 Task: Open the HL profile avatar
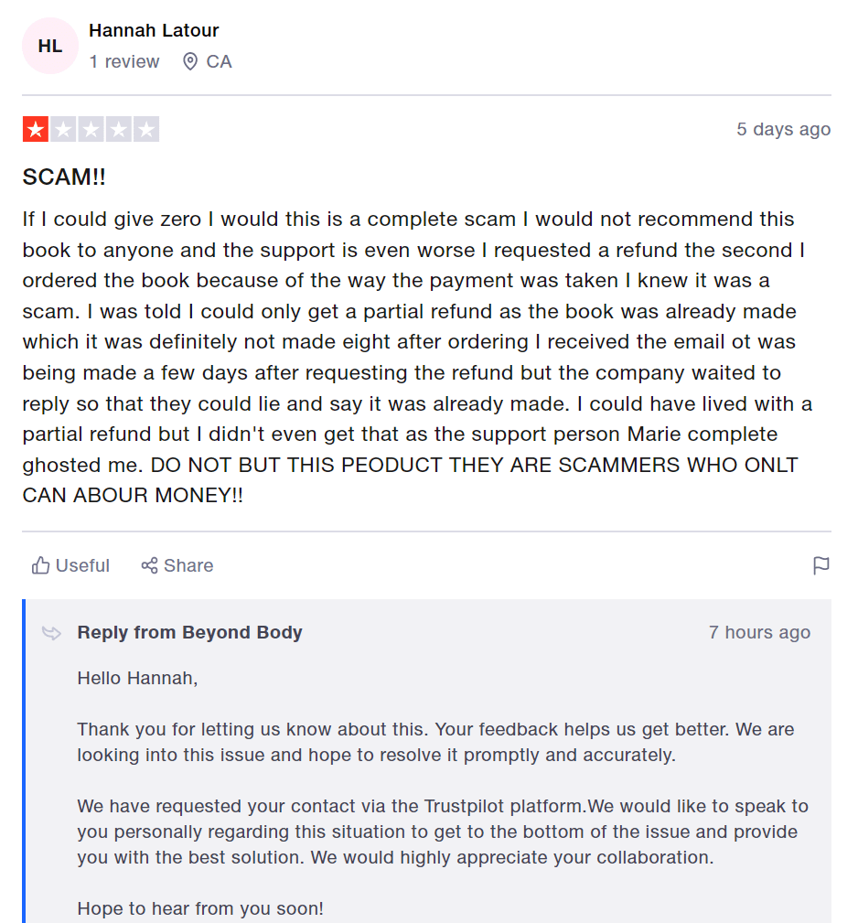pyautogui.click(x=50, y=46)
